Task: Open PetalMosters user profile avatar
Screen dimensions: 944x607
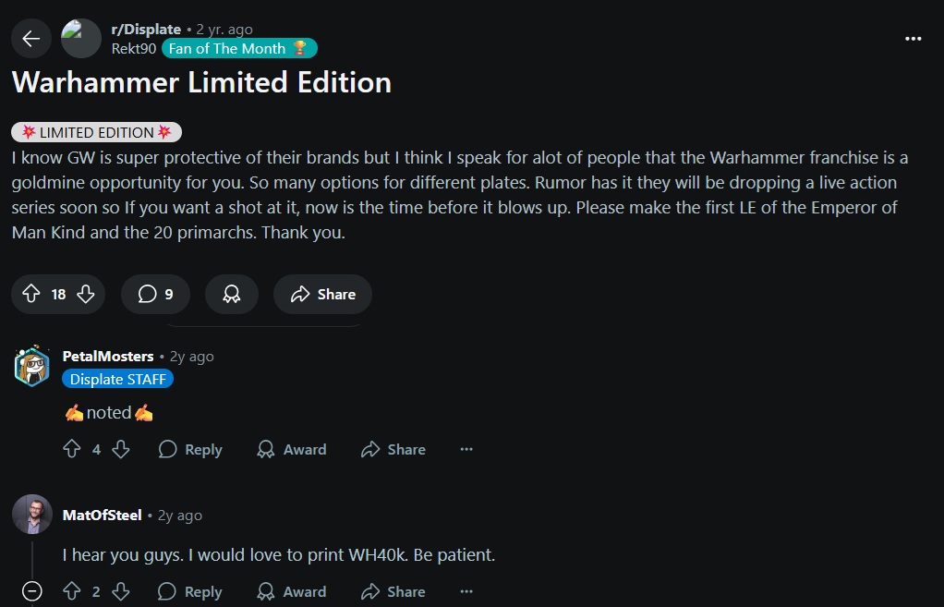Action: pos(32,366)
